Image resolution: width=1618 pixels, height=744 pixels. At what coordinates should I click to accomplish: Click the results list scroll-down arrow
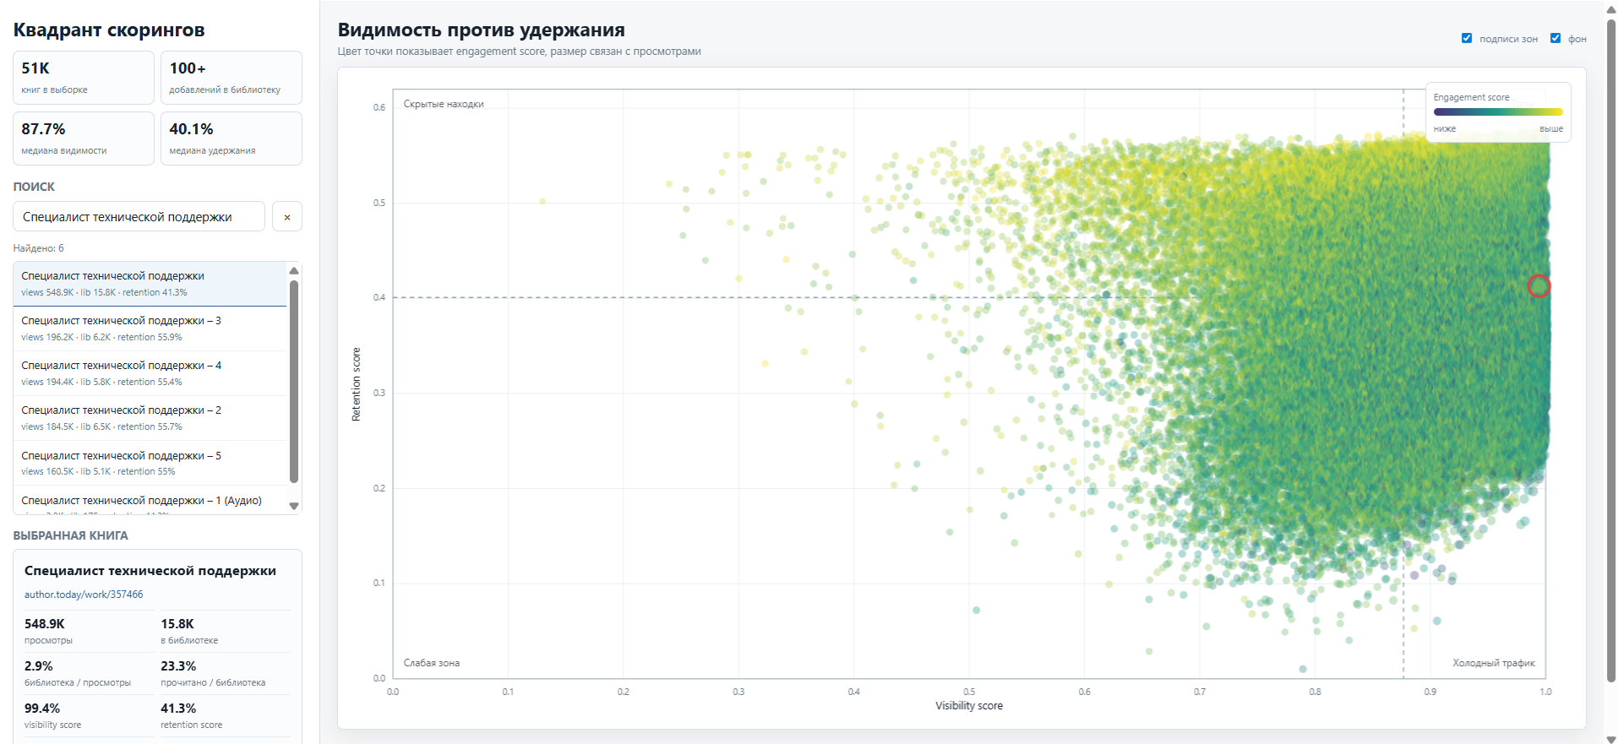click(x=294, y=506)
